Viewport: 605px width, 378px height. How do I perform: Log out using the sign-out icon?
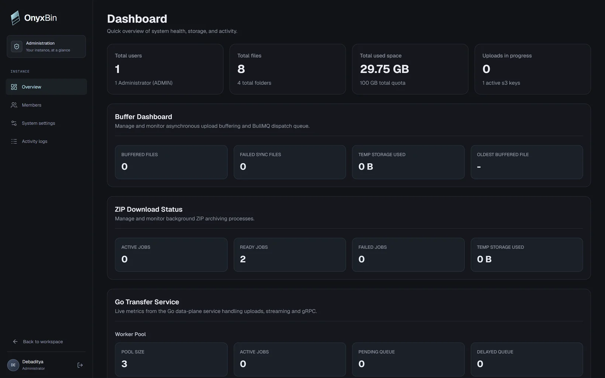pyautogui.click(x=80, y=365)
